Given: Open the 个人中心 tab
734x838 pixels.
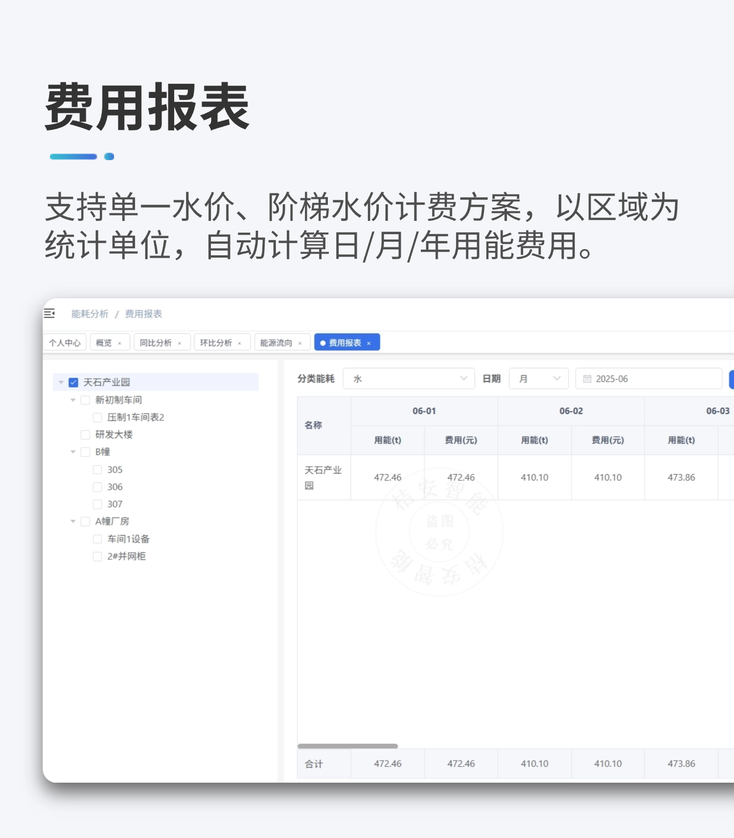Looking at the screenshot, I should pos(65,342).
